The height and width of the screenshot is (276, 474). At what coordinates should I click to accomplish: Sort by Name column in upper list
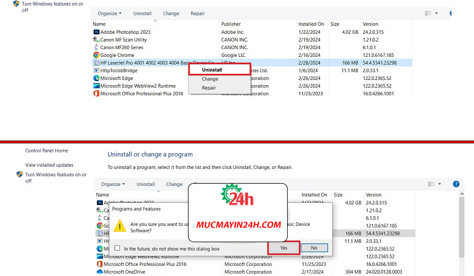[x=155, y=24]
